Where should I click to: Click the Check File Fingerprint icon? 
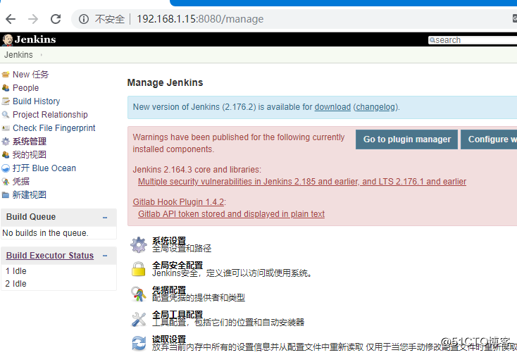click(x=6, y=128)
